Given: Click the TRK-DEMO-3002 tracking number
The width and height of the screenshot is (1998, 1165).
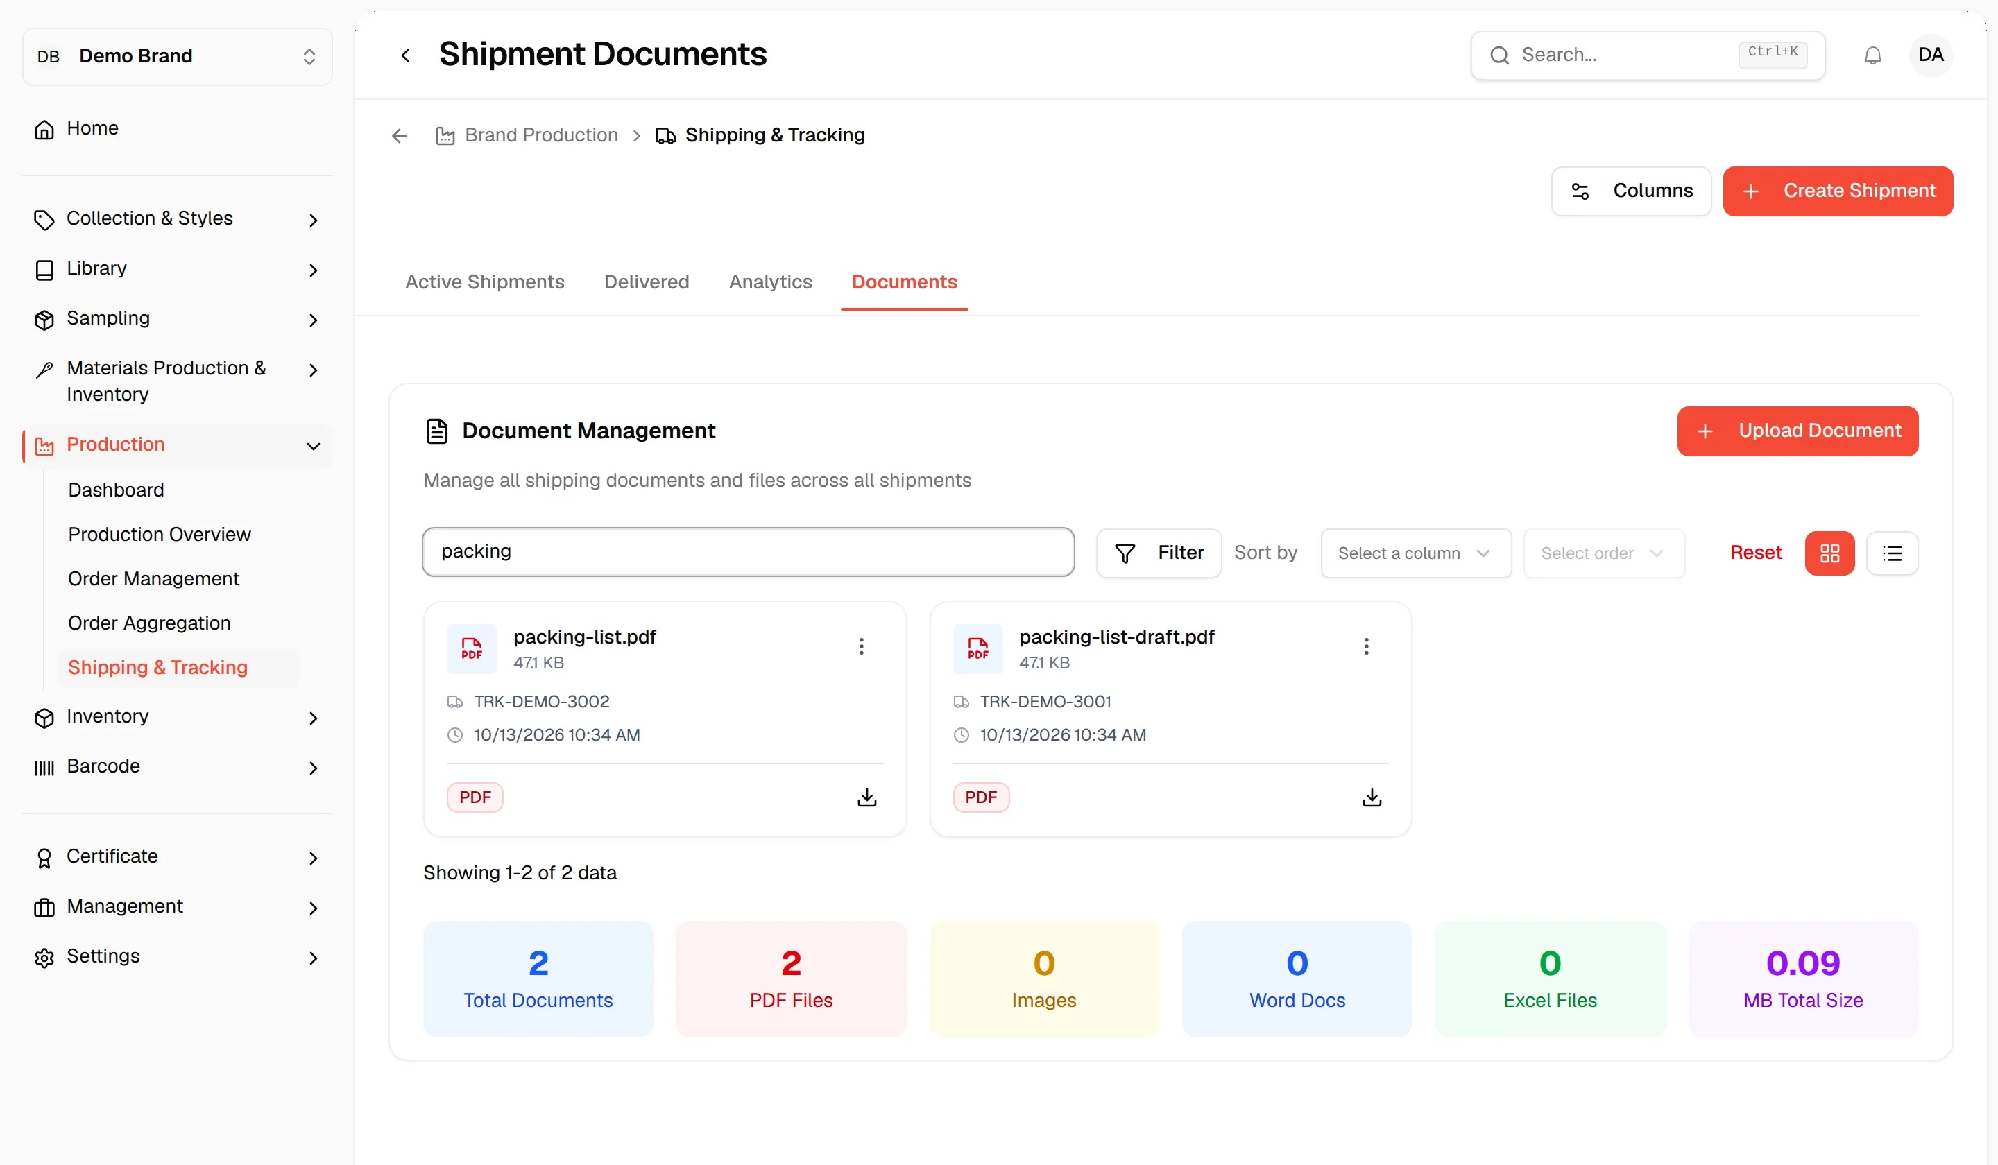Looking at the screenshot, I should [542, 701].
